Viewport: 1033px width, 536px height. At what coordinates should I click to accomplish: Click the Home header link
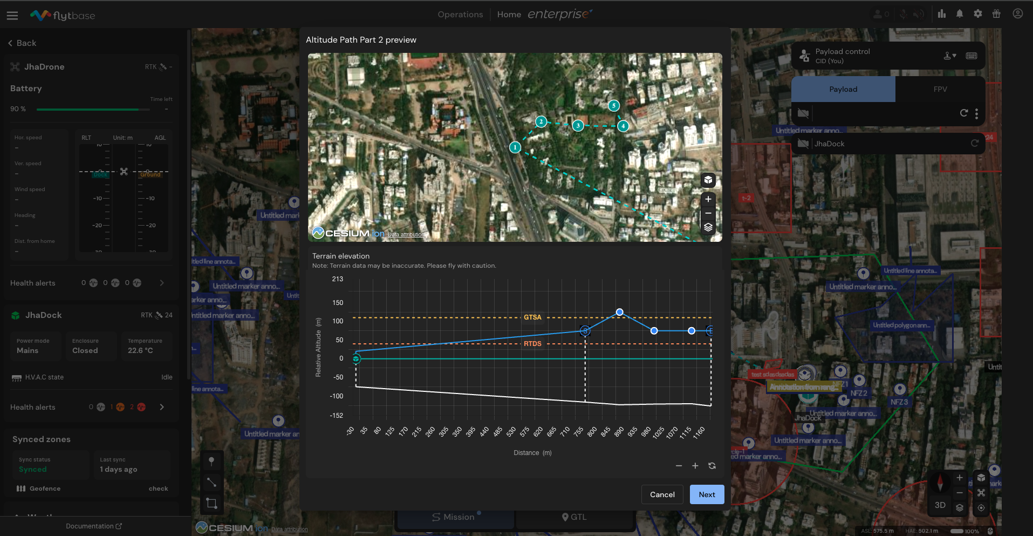(x=509, y=15)
